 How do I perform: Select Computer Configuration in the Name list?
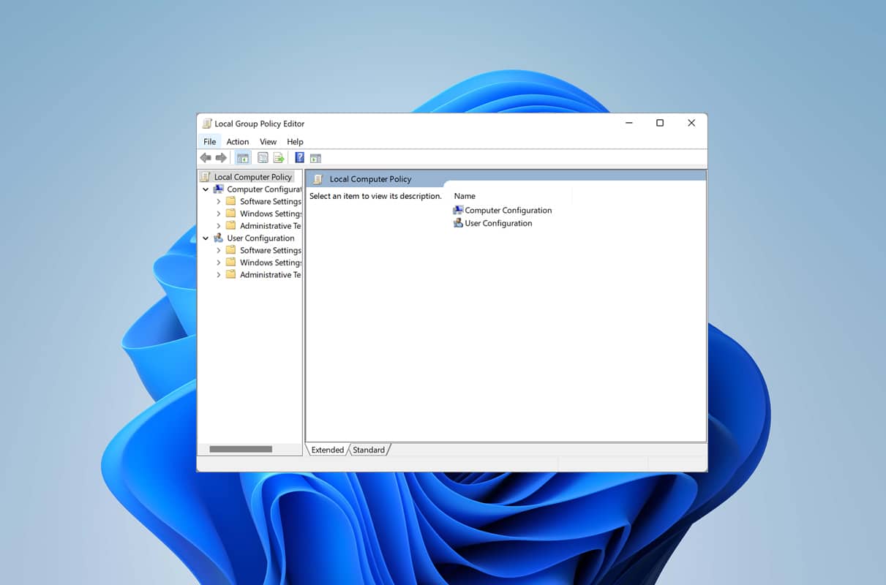click(508, 210)
